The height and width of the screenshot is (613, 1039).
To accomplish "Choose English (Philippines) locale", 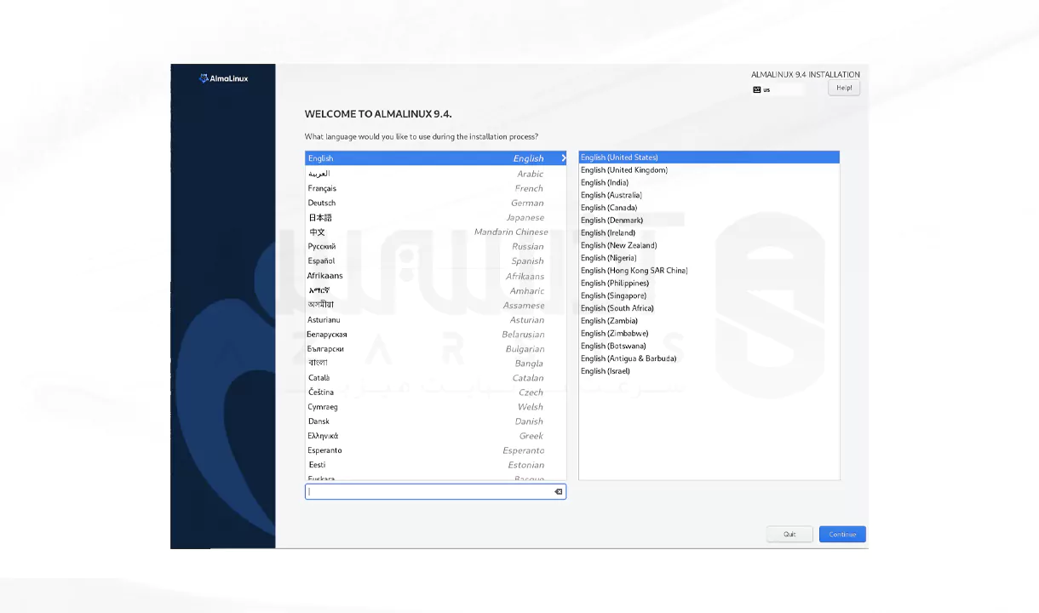I will 709,283.
